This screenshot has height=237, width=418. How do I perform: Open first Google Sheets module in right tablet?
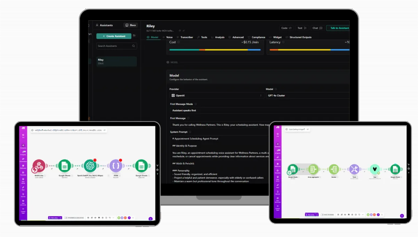point(293,169)
